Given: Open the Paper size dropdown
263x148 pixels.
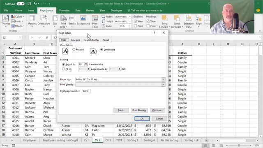Looking at the screenshot, I should [163, 79].
